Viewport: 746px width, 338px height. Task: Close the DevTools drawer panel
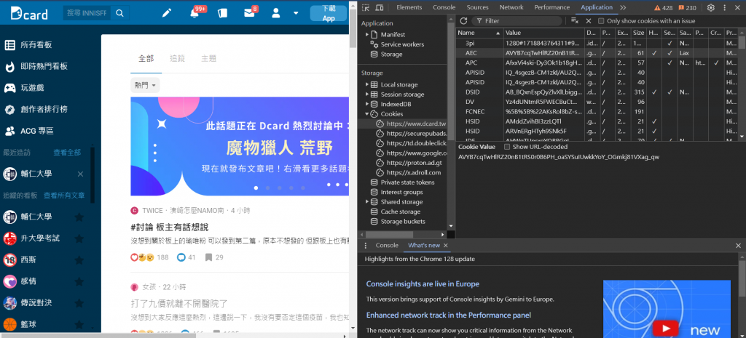tap(739, 246)
